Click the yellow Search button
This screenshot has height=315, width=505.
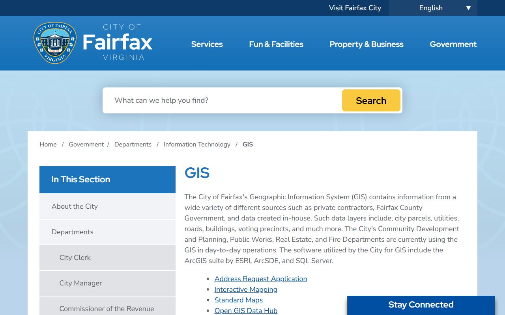pyautogui.click(x=371, y=100)
